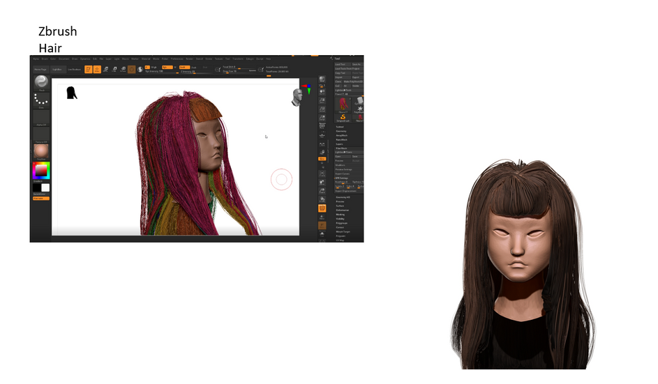658x384 pixels.
Task: Expand the Subtool section
Action: (341, 127)
